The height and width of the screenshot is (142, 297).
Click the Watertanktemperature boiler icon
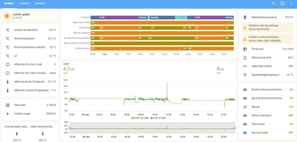(x=245, y=17)
